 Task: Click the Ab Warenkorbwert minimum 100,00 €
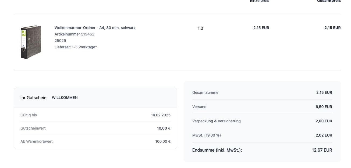click(x=163, y=141)
